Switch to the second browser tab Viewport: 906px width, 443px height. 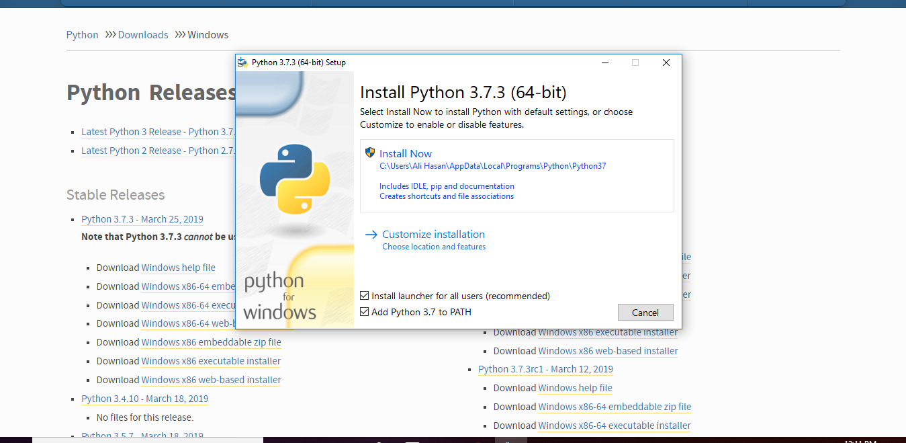(x=412, y=2)
